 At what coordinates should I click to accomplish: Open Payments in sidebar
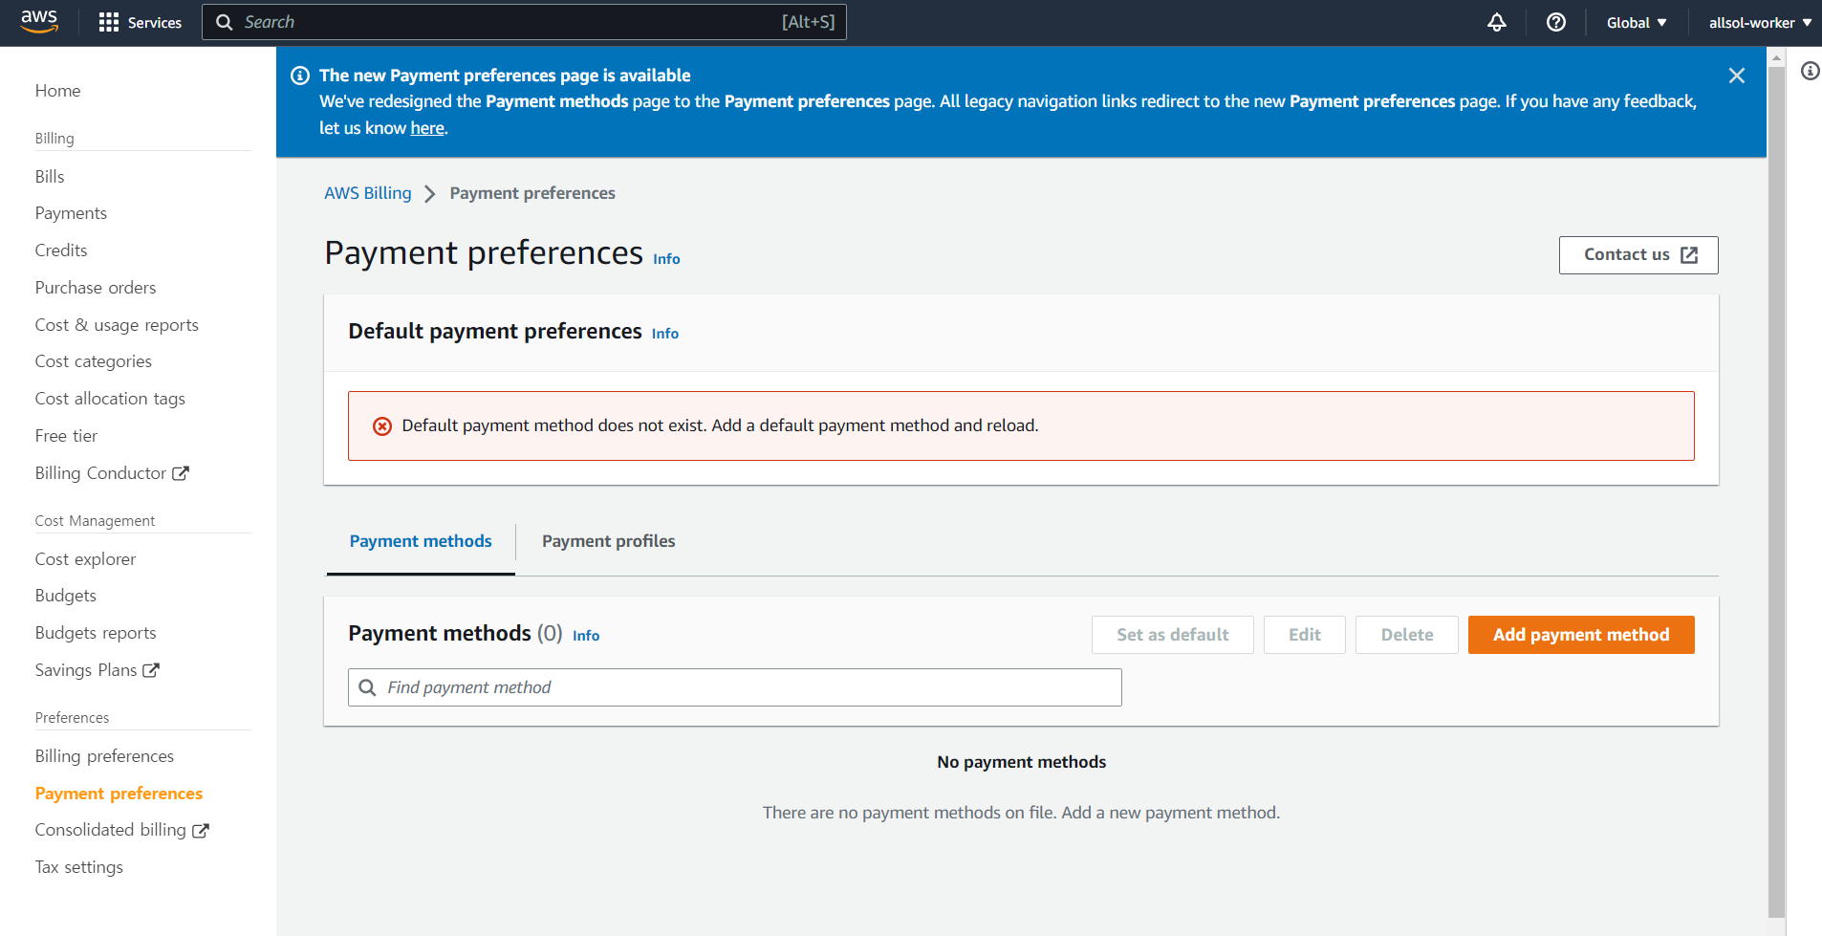click(71, 213)
